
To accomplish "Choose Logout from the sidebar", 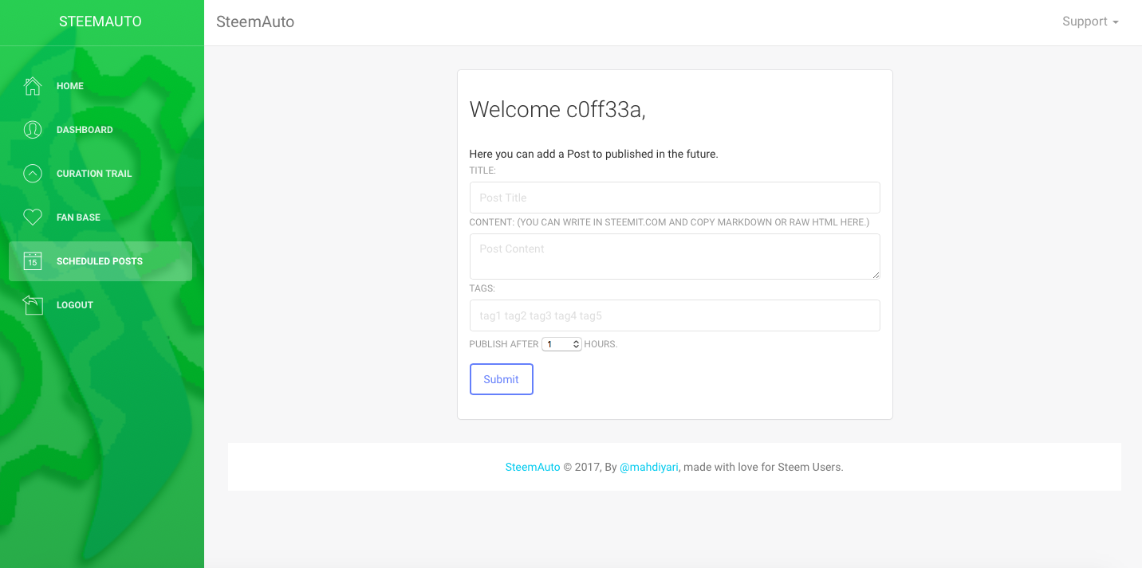I will click(100, 305).
